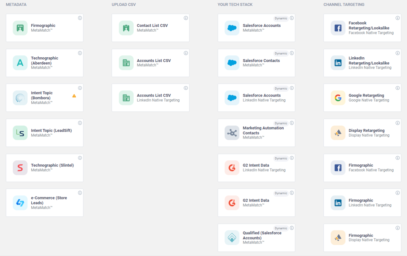Click Dynamic badge on G2 Intent Data MetaMatch
This screenshot has width=407, height=256.
point(281,193)
